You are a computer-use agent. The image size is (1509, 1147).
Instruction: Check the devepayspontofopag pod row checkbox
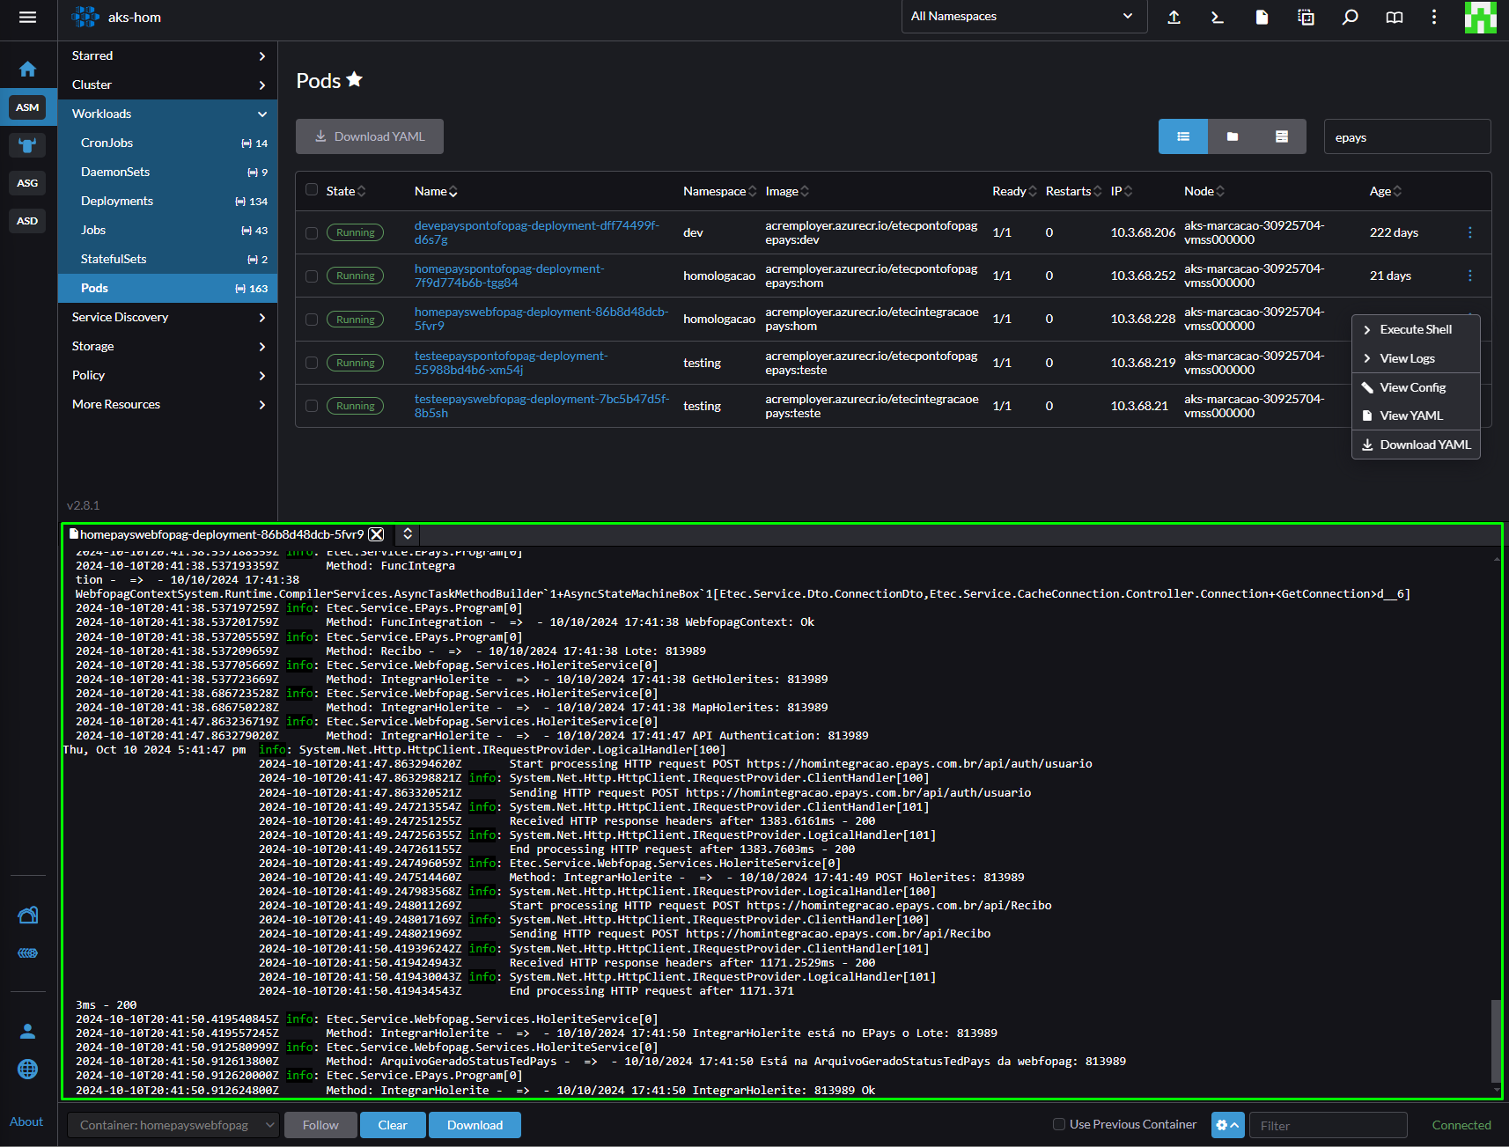tap(312, 232)
